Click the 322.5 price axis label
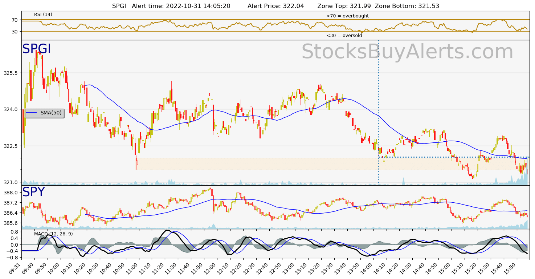The image size is (535, 279). [11, 146]
